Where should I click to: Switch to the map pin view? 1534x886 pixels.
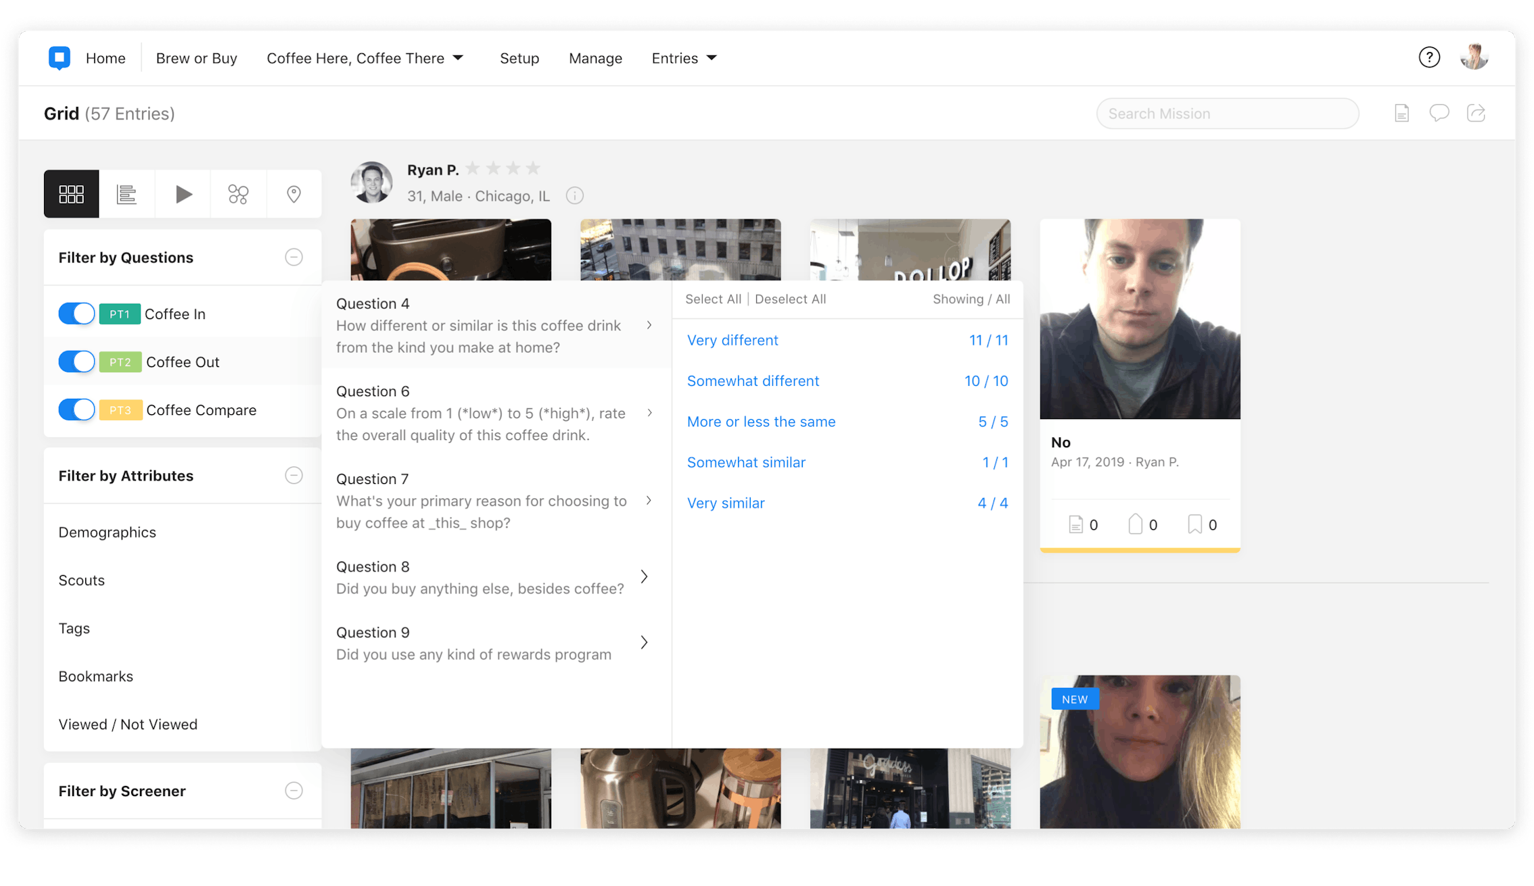click(x=294, y=194)
